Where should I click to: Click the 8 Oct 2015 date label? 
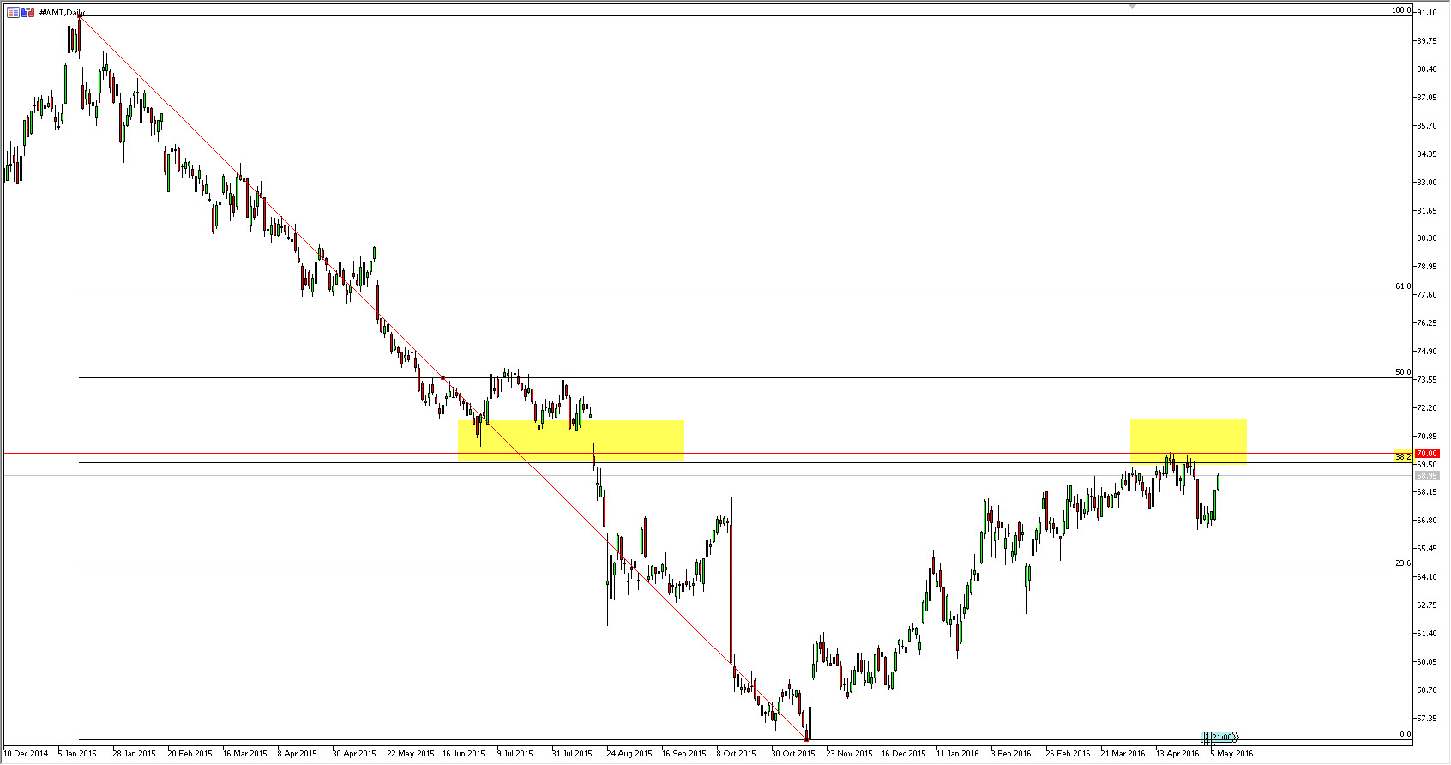(x=737, y=754)
